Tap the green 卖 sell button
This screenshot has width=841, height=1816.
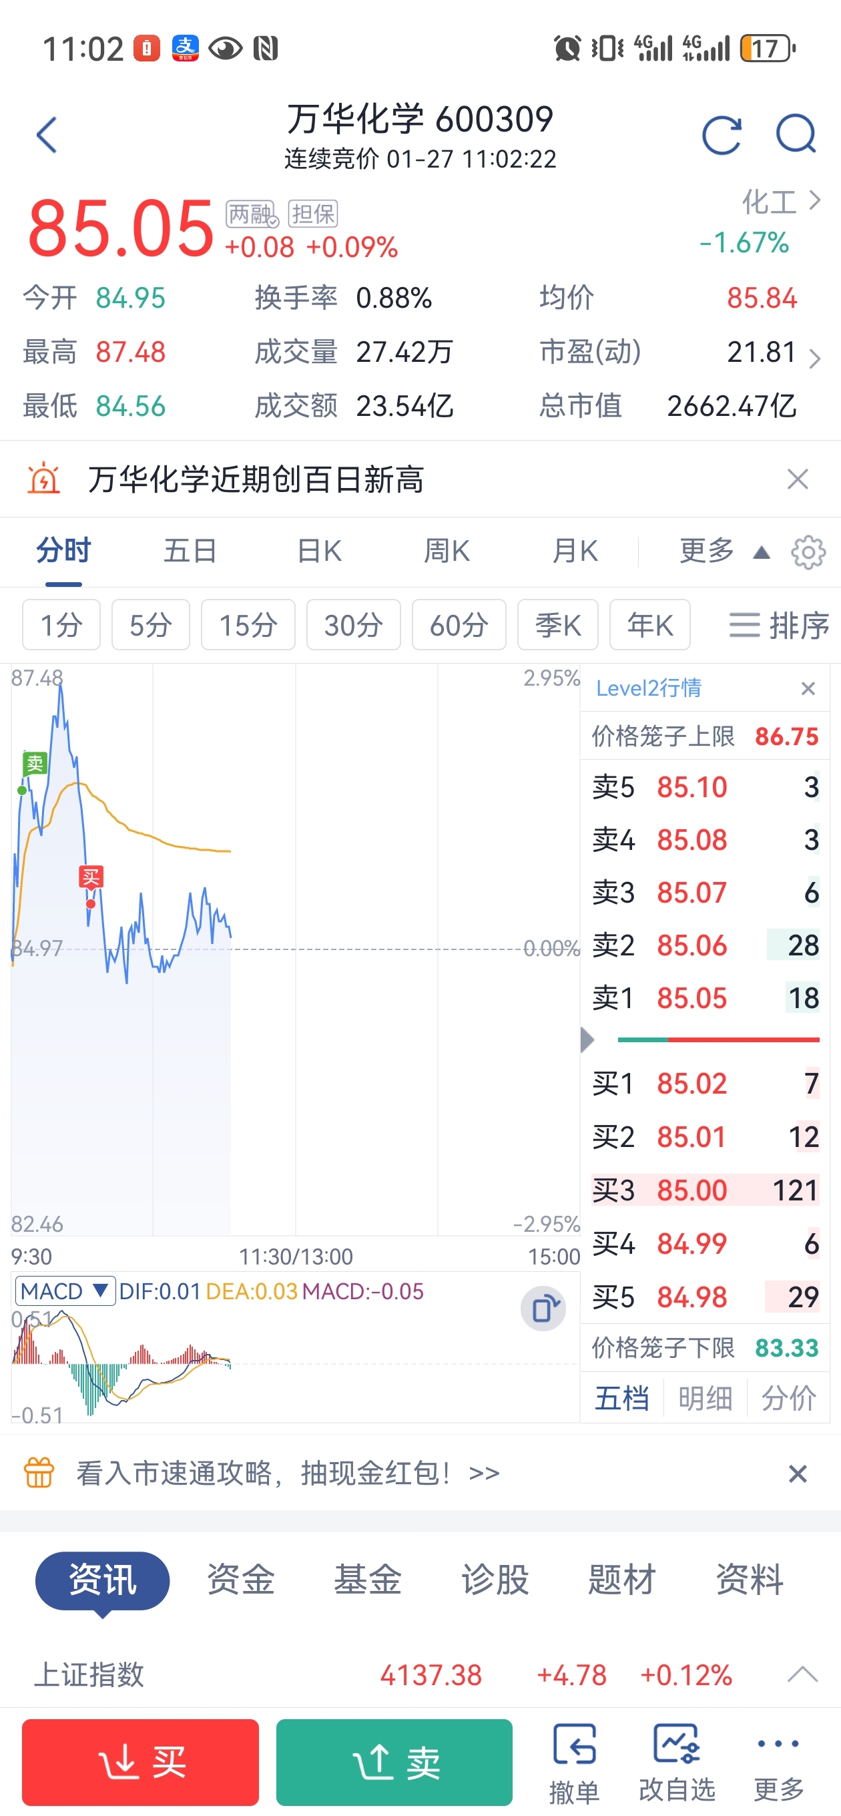pyautogui.click(x=394, y=1762)
